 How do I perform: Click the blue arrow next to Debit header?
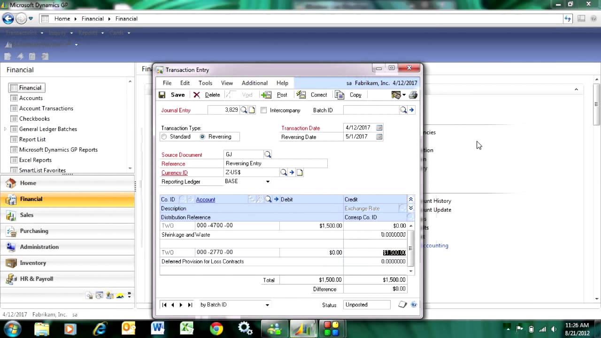coord(276,200)
